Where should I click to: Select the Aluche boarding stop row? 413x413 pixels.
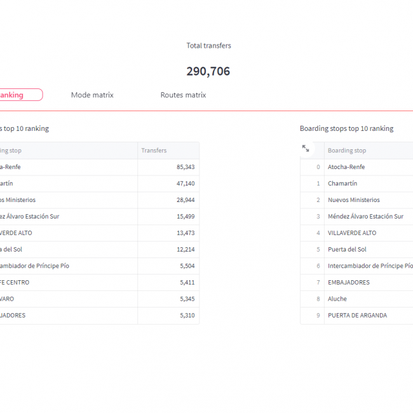click(337, 299)
